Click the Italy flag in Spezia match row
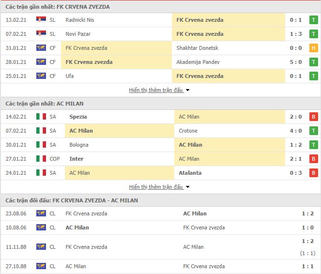The height and width of the screenshot is (274, 321). pos(41,117)
